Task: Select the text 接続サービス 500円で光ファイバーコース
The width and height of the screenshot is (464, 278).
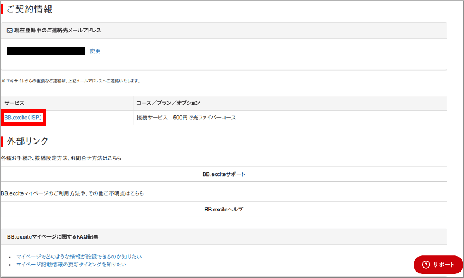Action: click(186, 118)
